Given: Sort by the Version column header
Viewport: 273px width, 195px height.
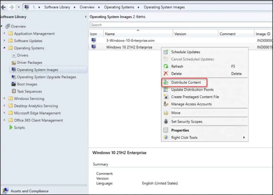Looking at the screenshot, I should [195, 34].
